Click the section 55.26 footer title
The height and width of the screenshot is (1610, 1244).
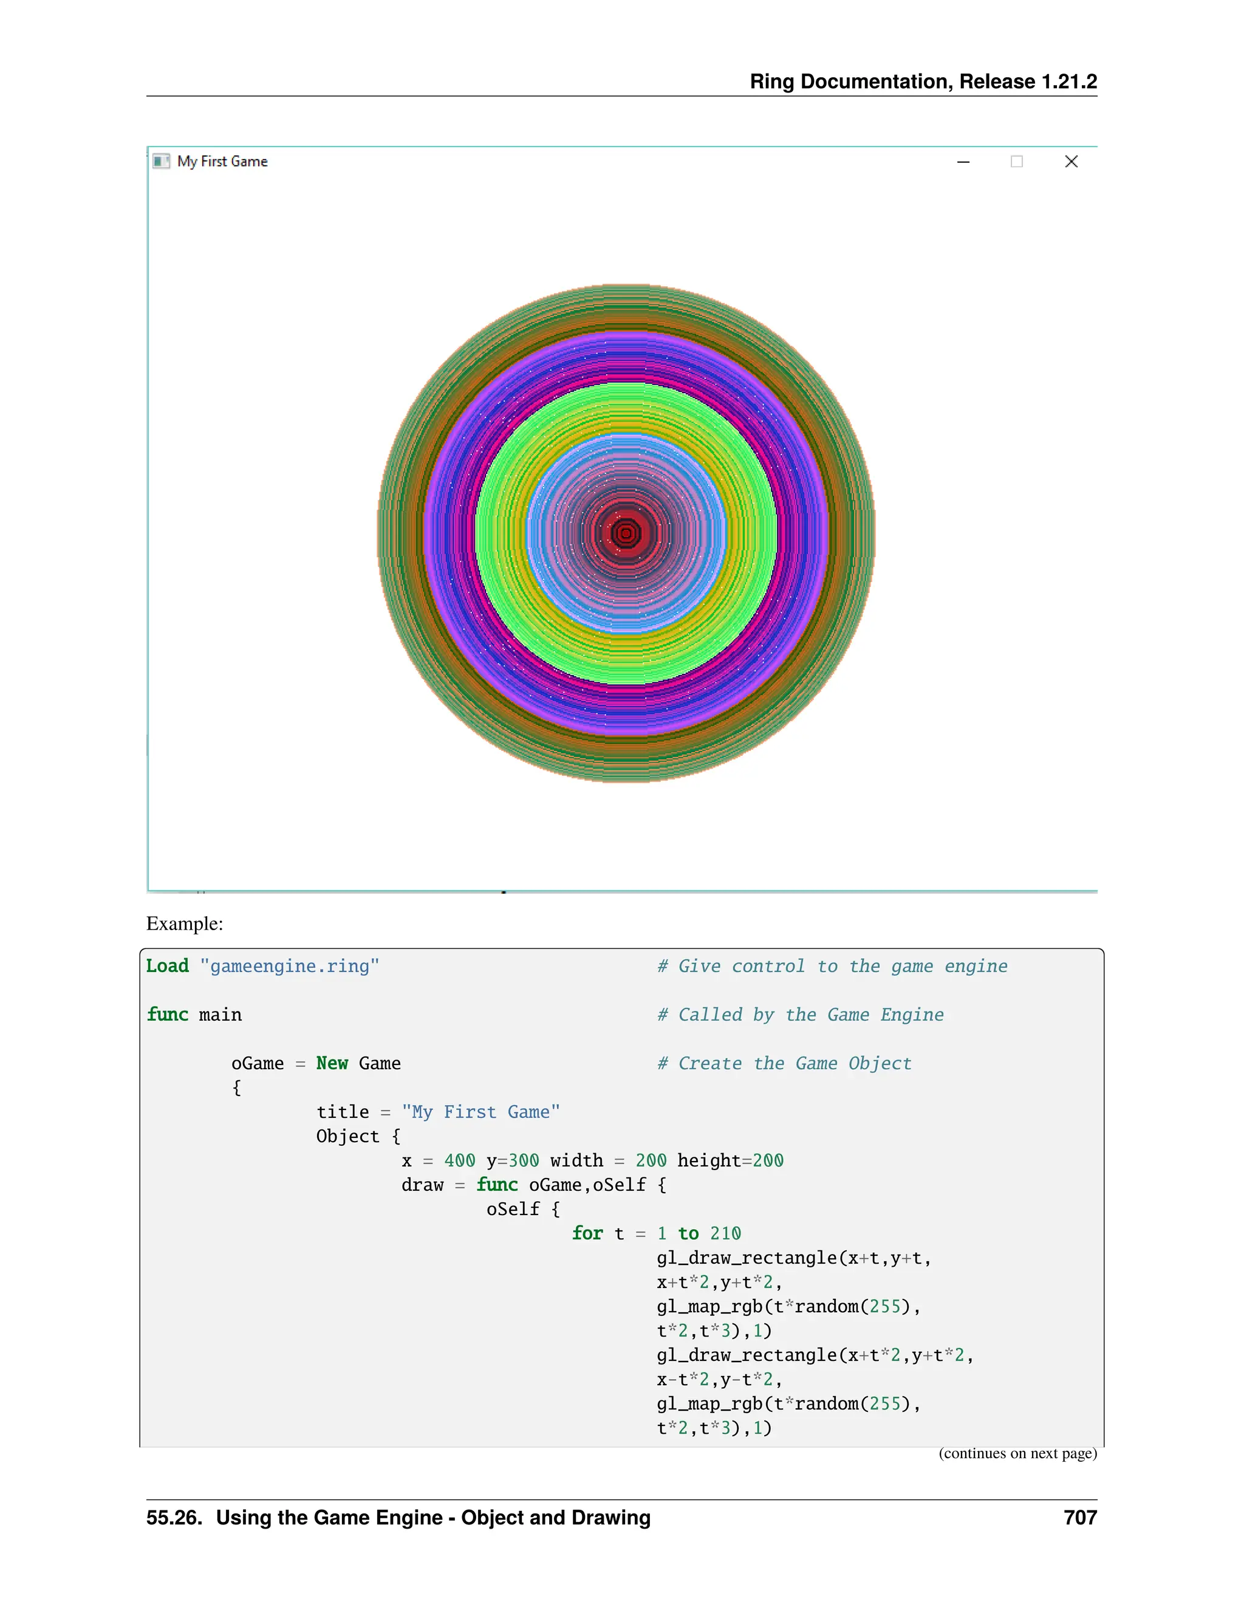(398, 1518)
